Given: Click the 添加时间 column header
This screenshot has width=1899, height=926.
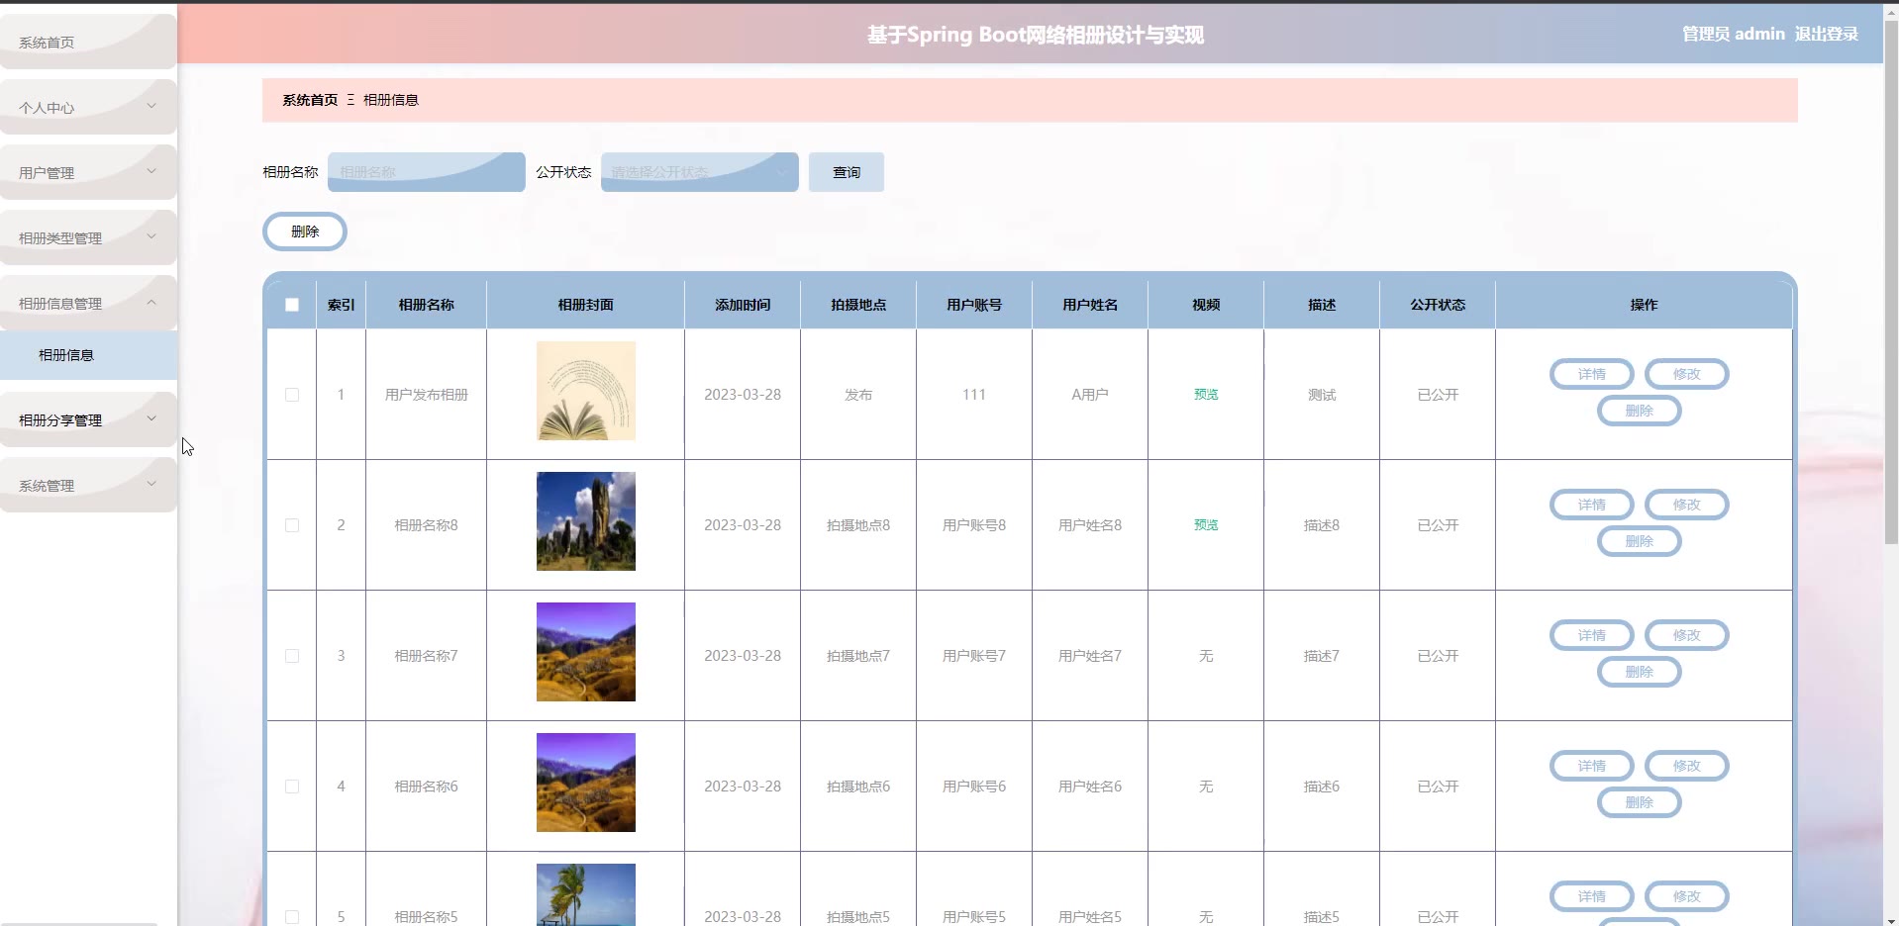Looking at the screenshot, I should tap(743, 305).
